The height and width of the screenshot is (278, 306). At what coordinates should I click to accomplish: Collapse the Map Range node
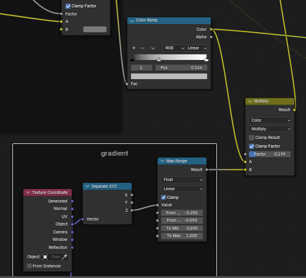tap(162, 161)
